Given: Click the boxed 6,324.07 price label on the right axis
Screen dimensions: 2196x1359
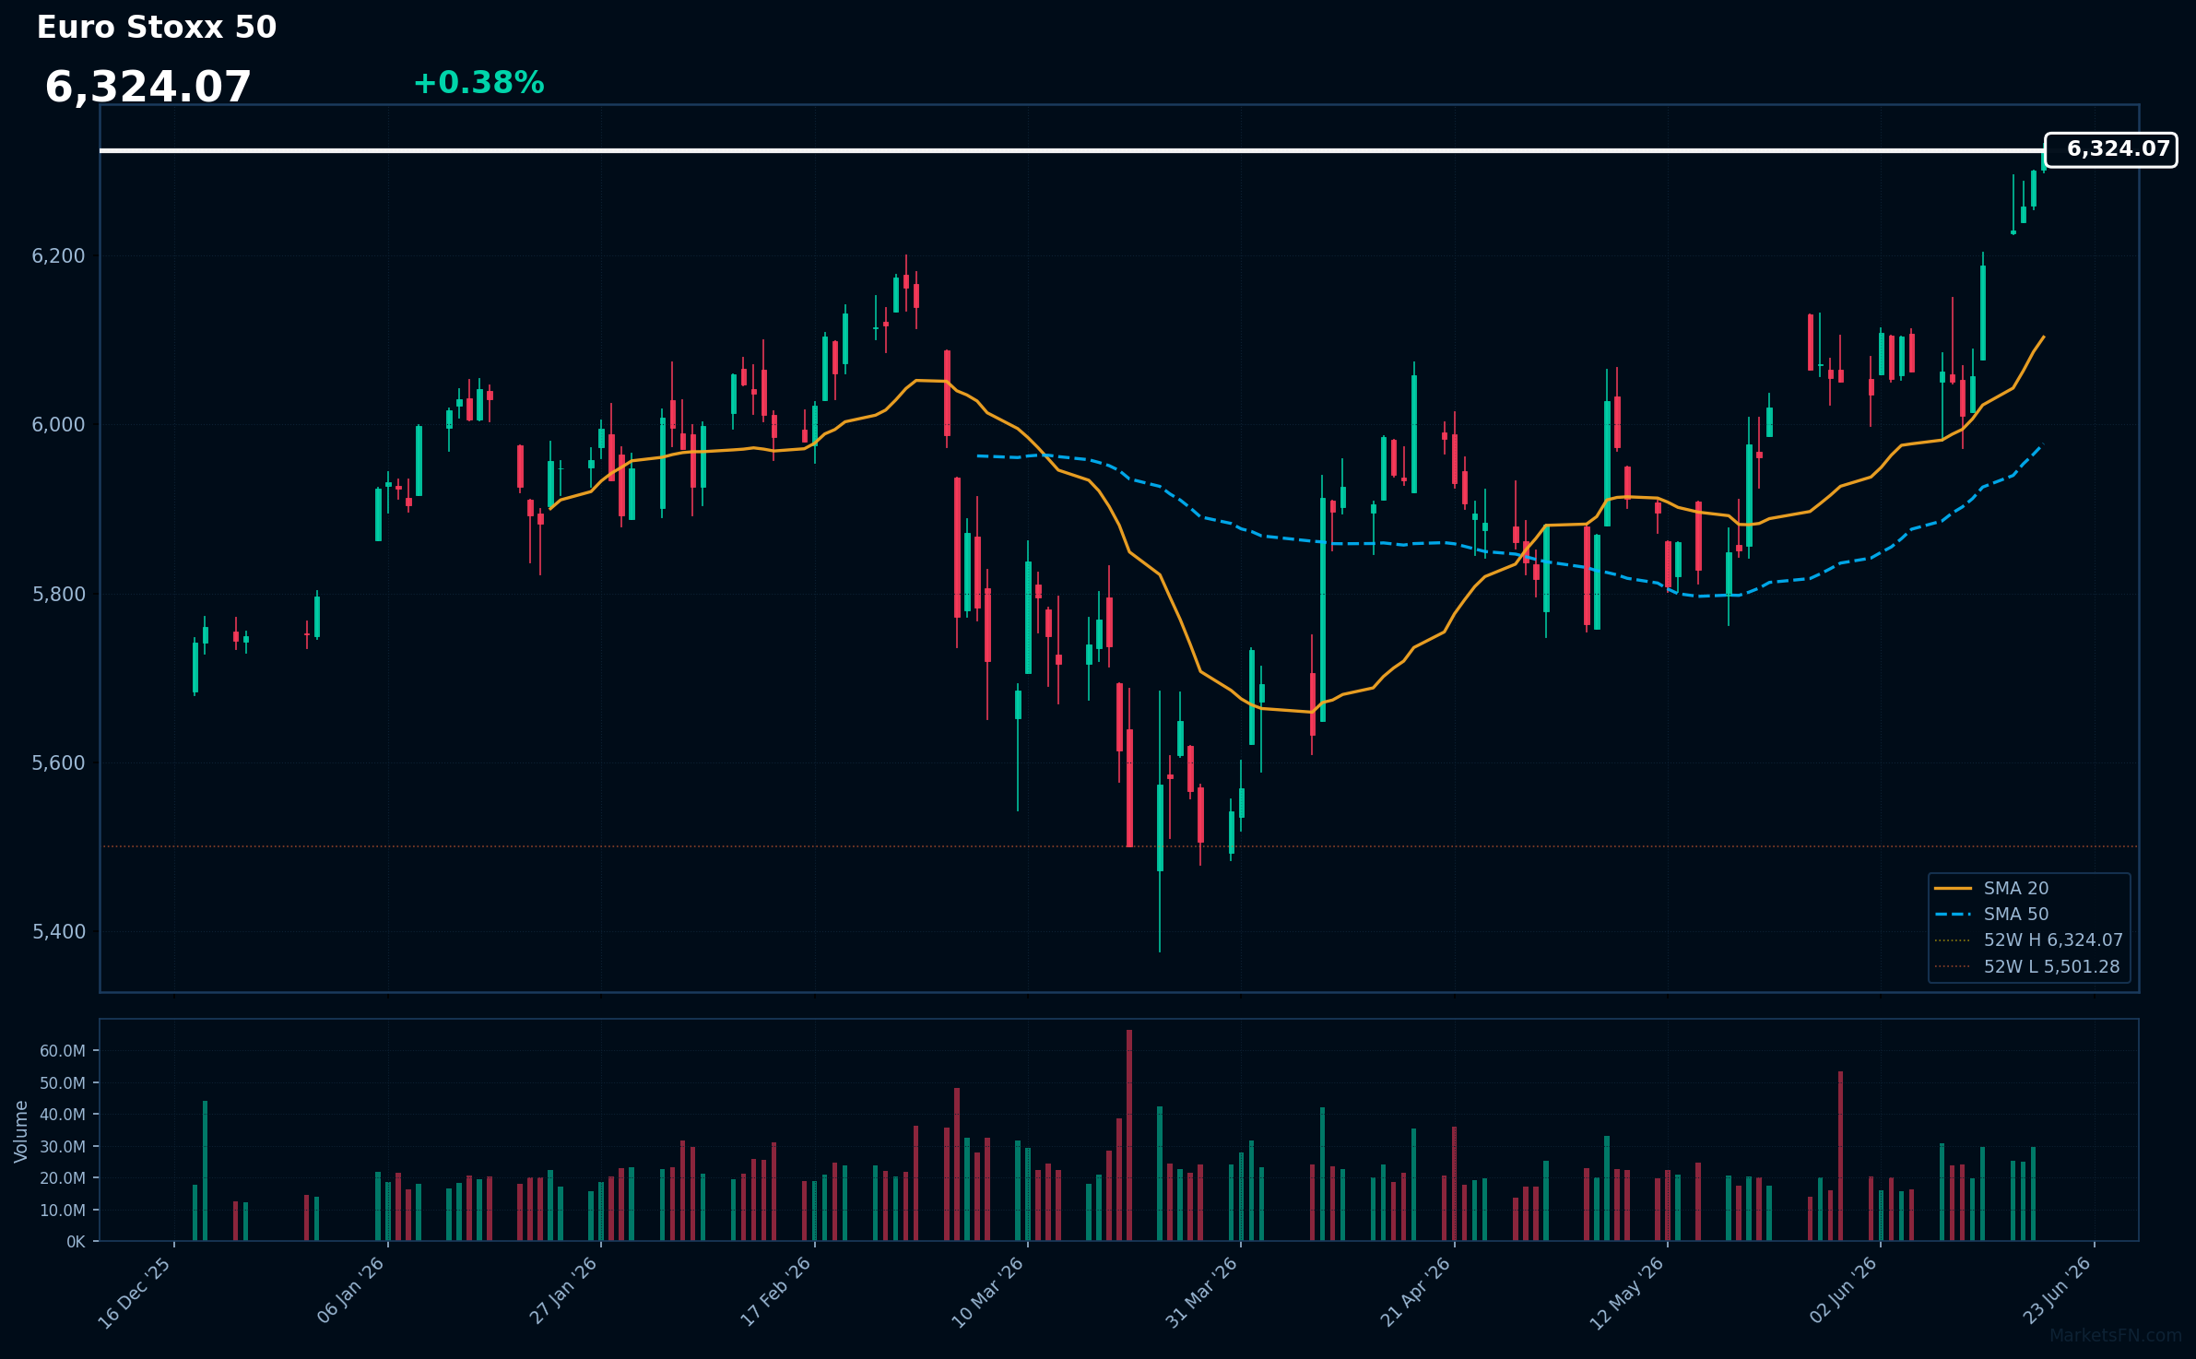Looking at the screenshot, I should pos(2111,149).
